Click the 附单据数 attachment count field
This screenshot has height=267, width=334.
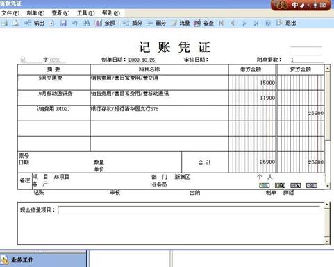click(306, 60)
